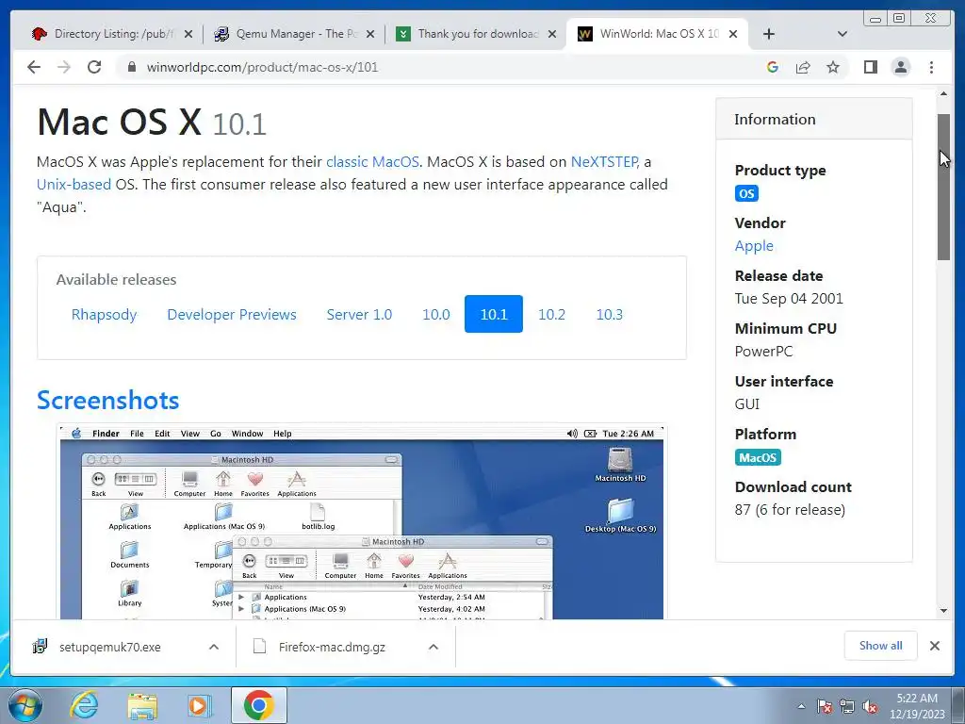This screenshot has height=724, width=965.
Task: Select the Rhapsody release
Action: 104,315
